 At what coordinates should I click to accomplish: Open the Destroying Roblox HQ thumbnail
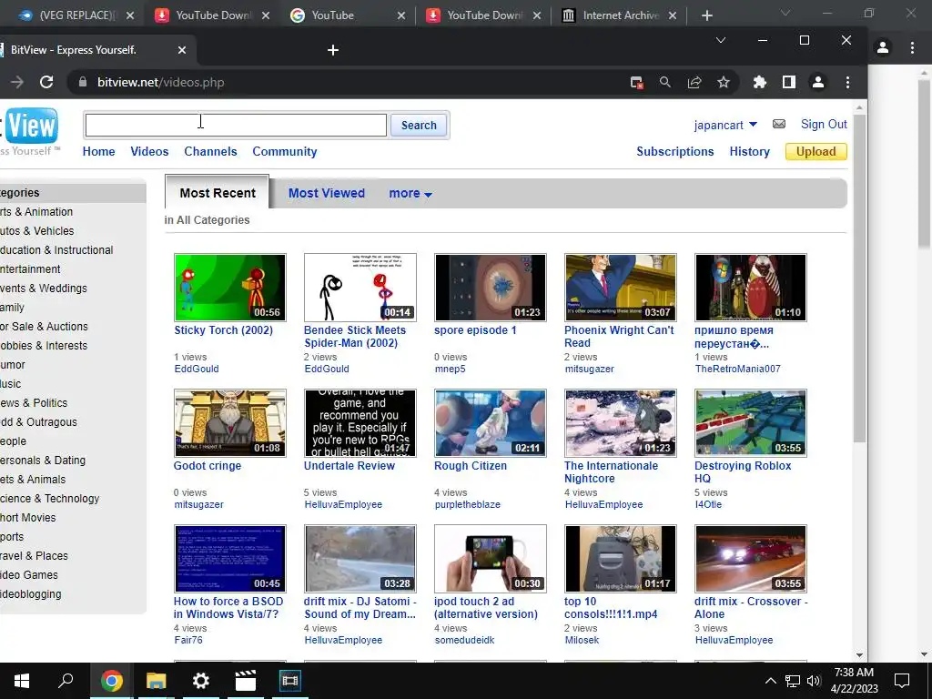point(751,423)
